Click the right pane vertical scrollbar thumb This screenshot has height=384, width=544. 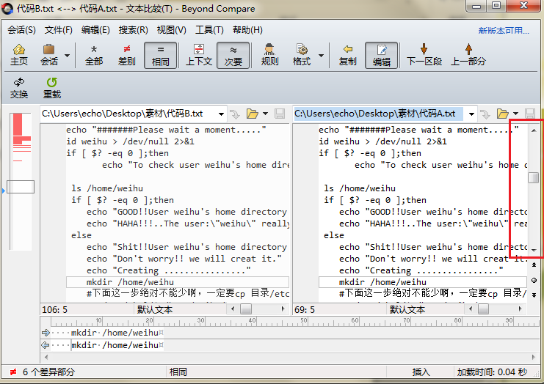(x=534, y=177)
